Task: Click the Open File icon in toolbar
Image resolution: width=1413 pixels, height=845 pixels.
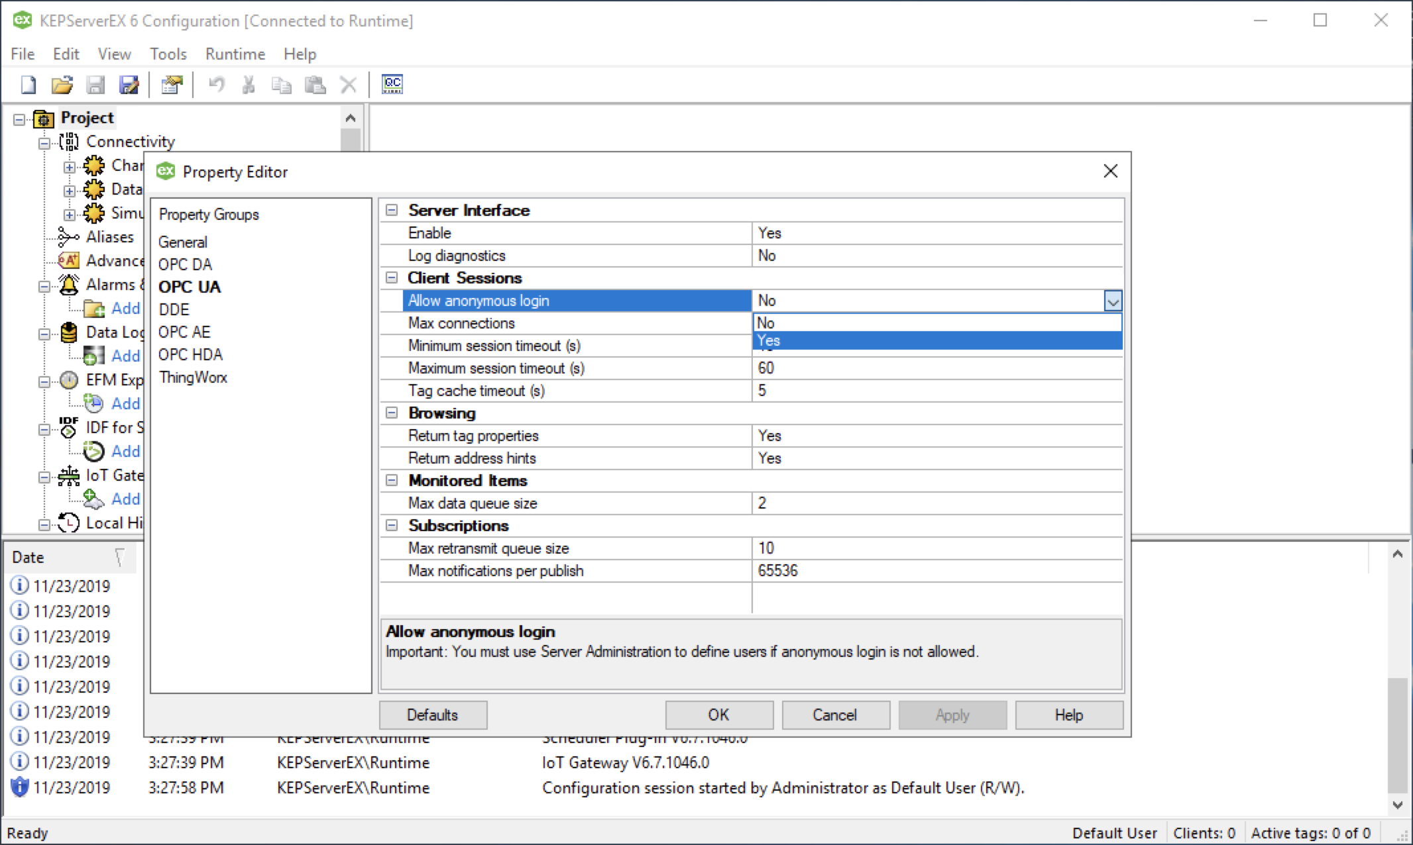Action: click(x=62, y=85)
